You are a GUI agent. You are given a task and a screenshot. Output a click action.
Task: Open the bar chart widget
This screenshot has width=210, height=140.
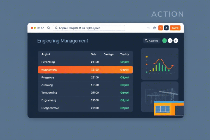click(160, 64)
